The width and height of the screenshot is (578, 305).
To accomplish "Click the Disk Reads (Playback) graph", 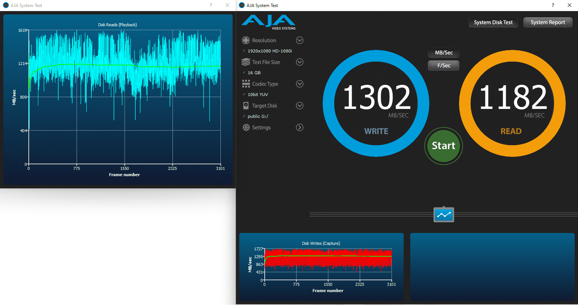I will (118, 100).
